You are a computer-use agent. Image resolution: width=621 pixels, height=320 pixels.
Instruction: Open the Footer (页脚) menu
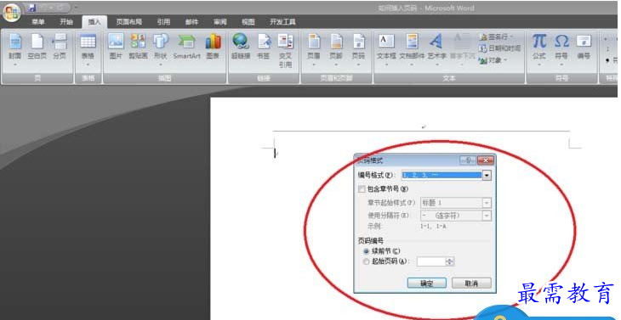(x=336, y=49)
